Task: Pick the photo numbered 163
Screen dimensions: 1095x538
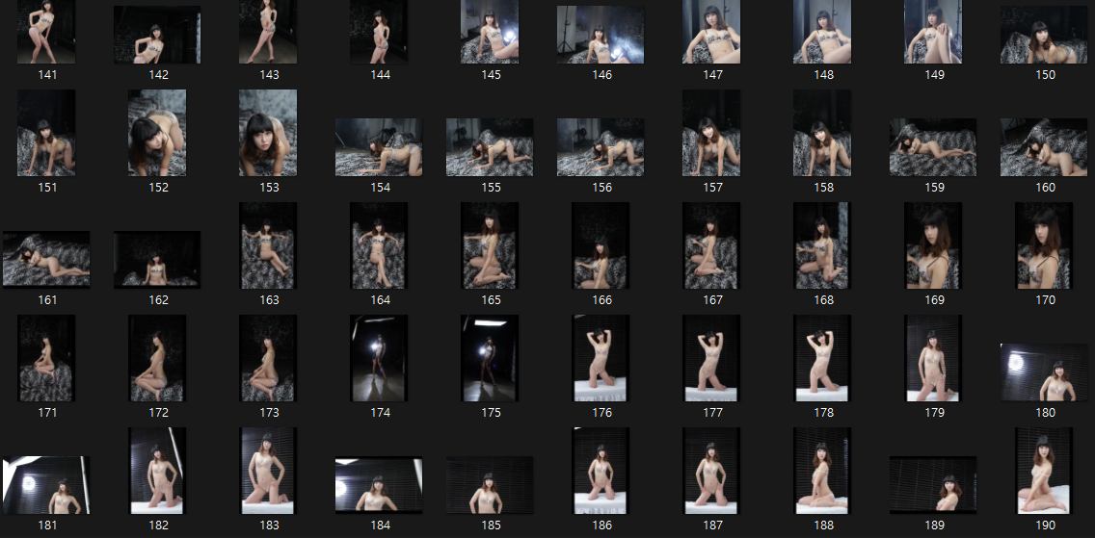Action: tap(268, 245)
